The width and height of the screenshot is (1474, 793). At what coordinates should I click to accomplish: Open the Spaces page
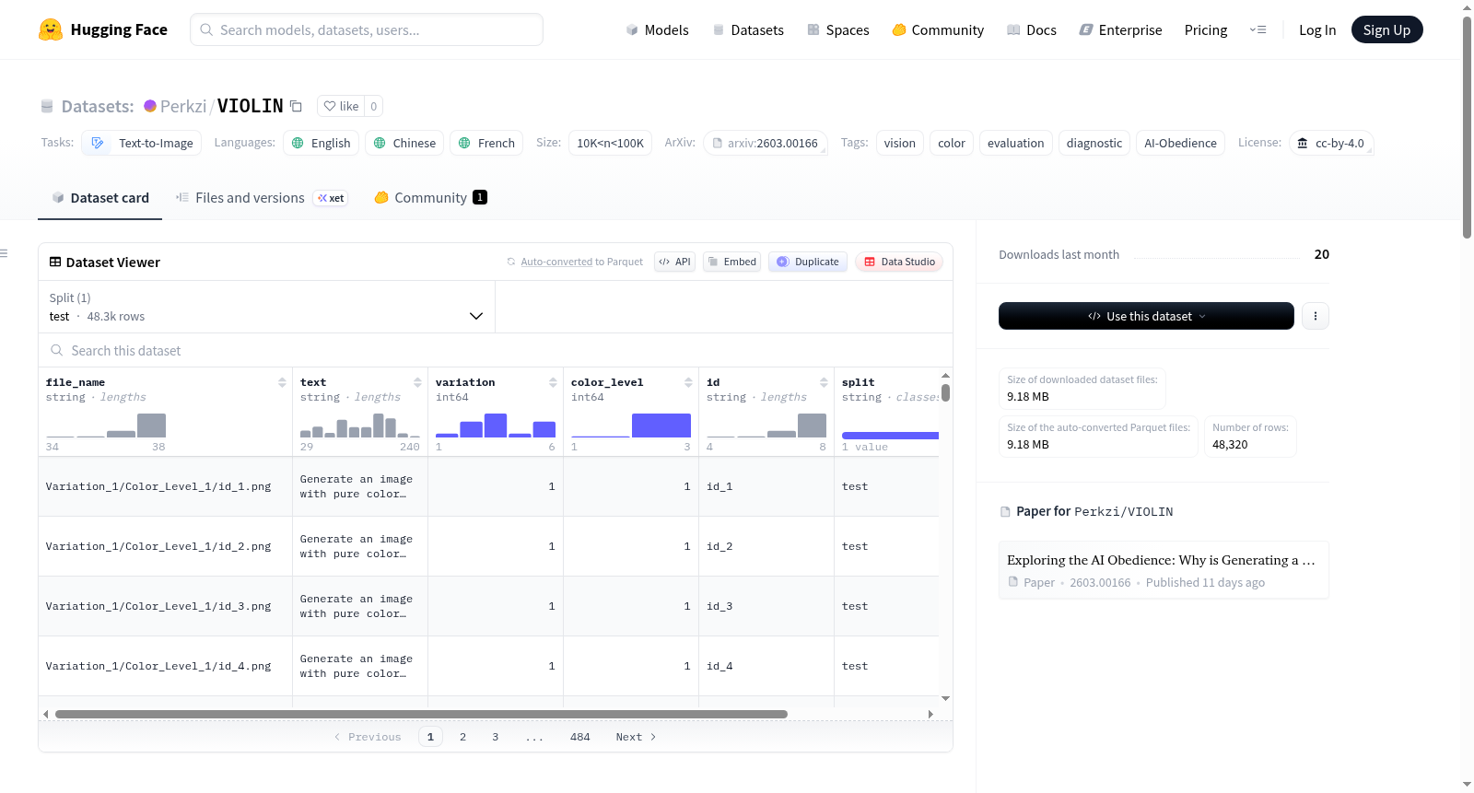(x=838, y=29)
